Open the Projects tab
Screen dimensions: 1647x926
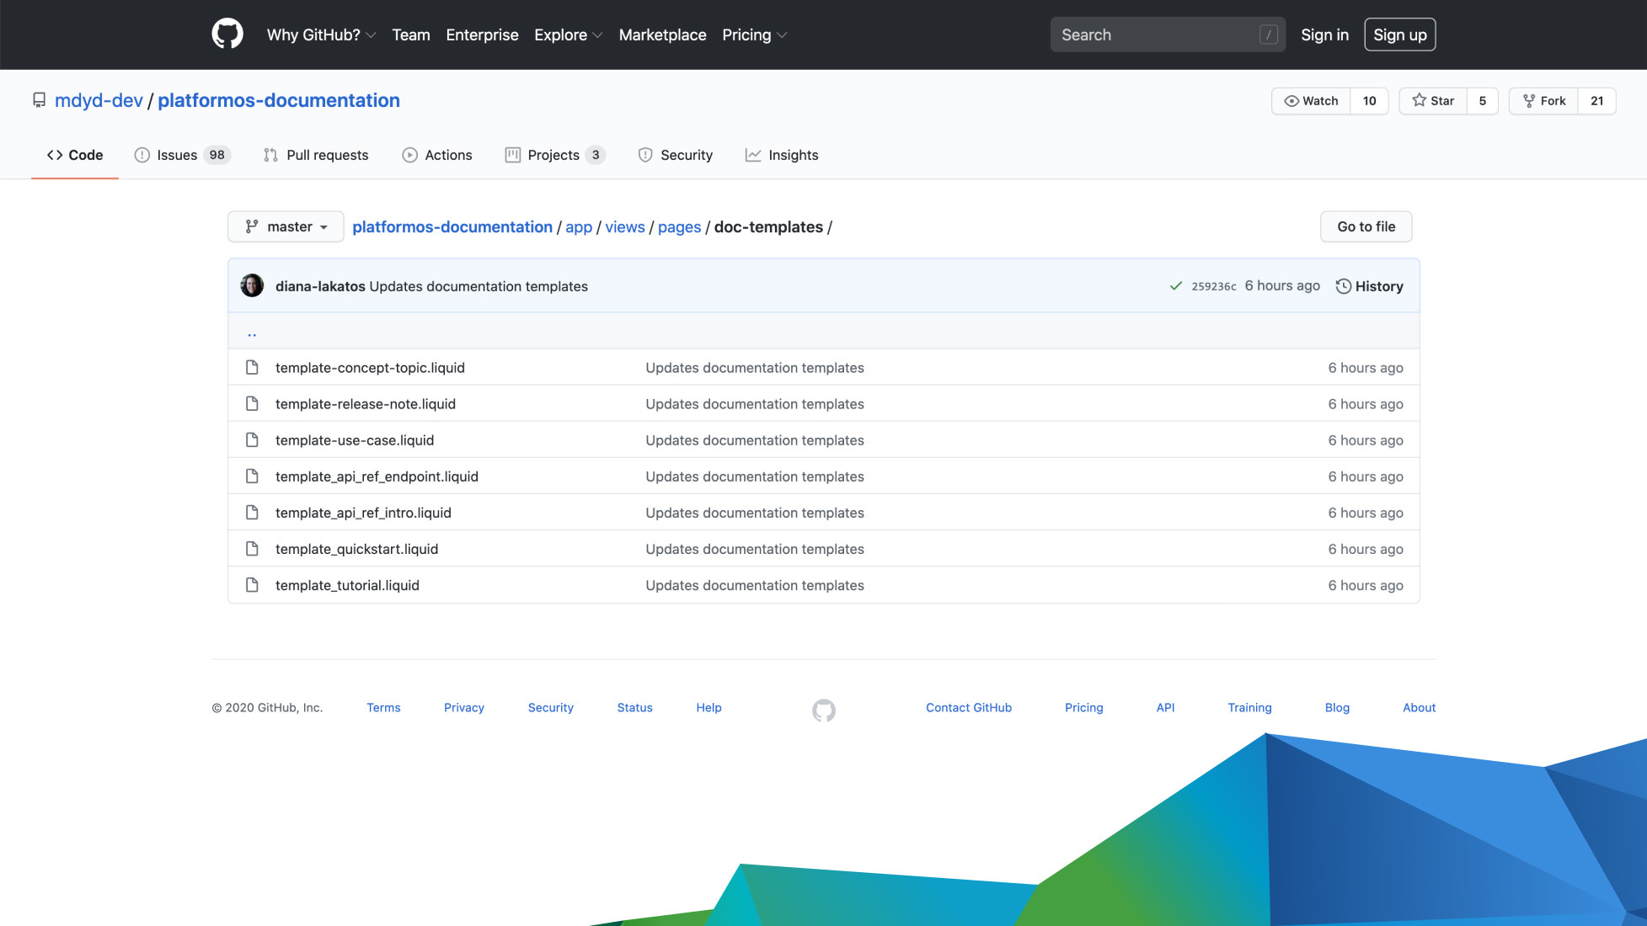tap(554, 155)
